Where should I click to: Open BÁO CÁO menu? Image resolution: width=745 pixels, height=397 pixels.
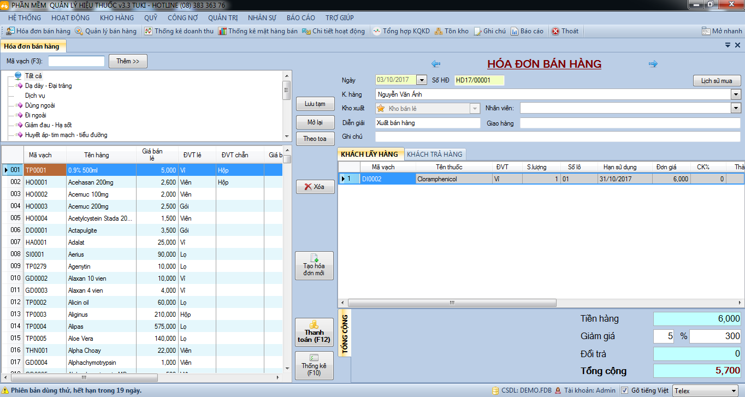point(301,18)
